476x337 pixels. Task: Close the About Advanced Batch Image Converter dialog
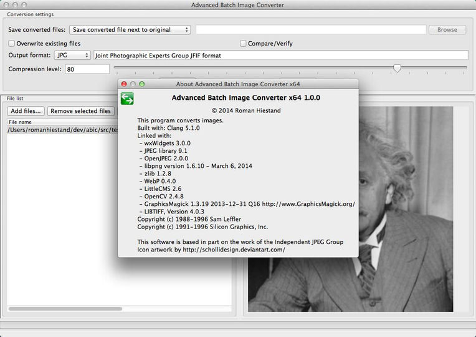(x=124, y=84)
